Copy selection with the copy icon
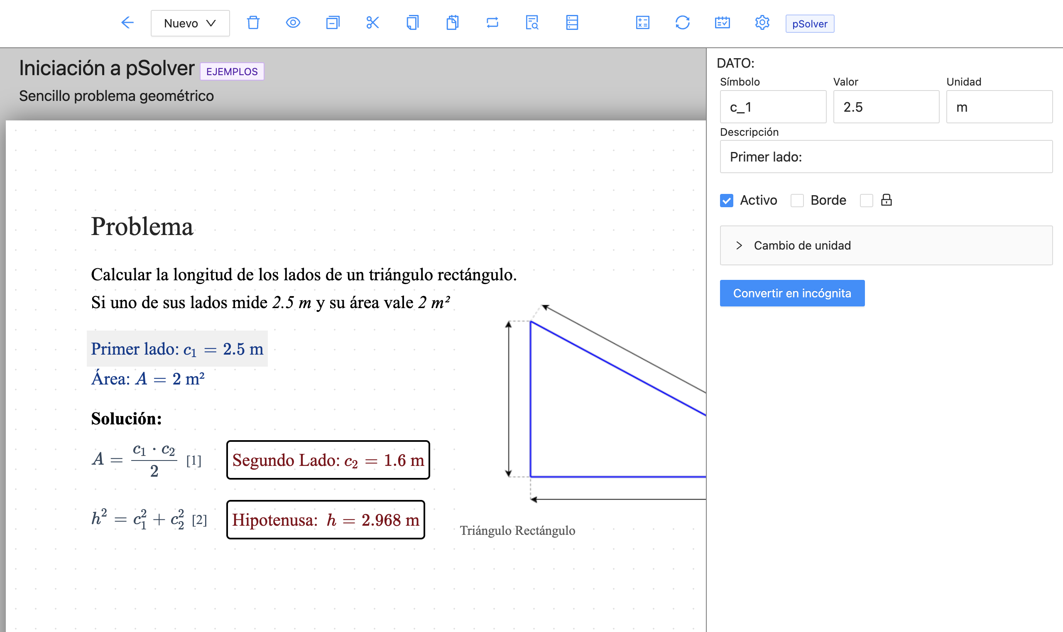This screenshot has height=632, width=1063. (412, 22)
